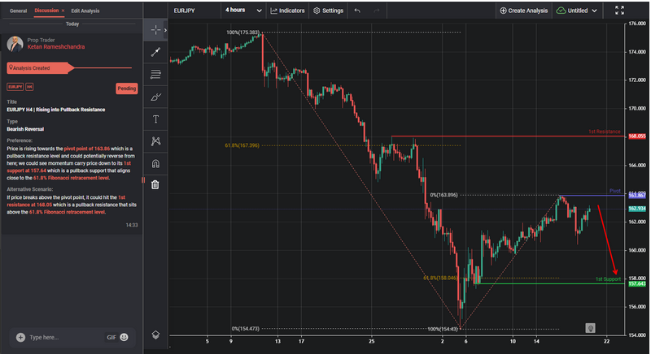Click the 100%(175.383) Fibonacci label
Viewport: 651px width, 354px height.
[x=242, y=32]
